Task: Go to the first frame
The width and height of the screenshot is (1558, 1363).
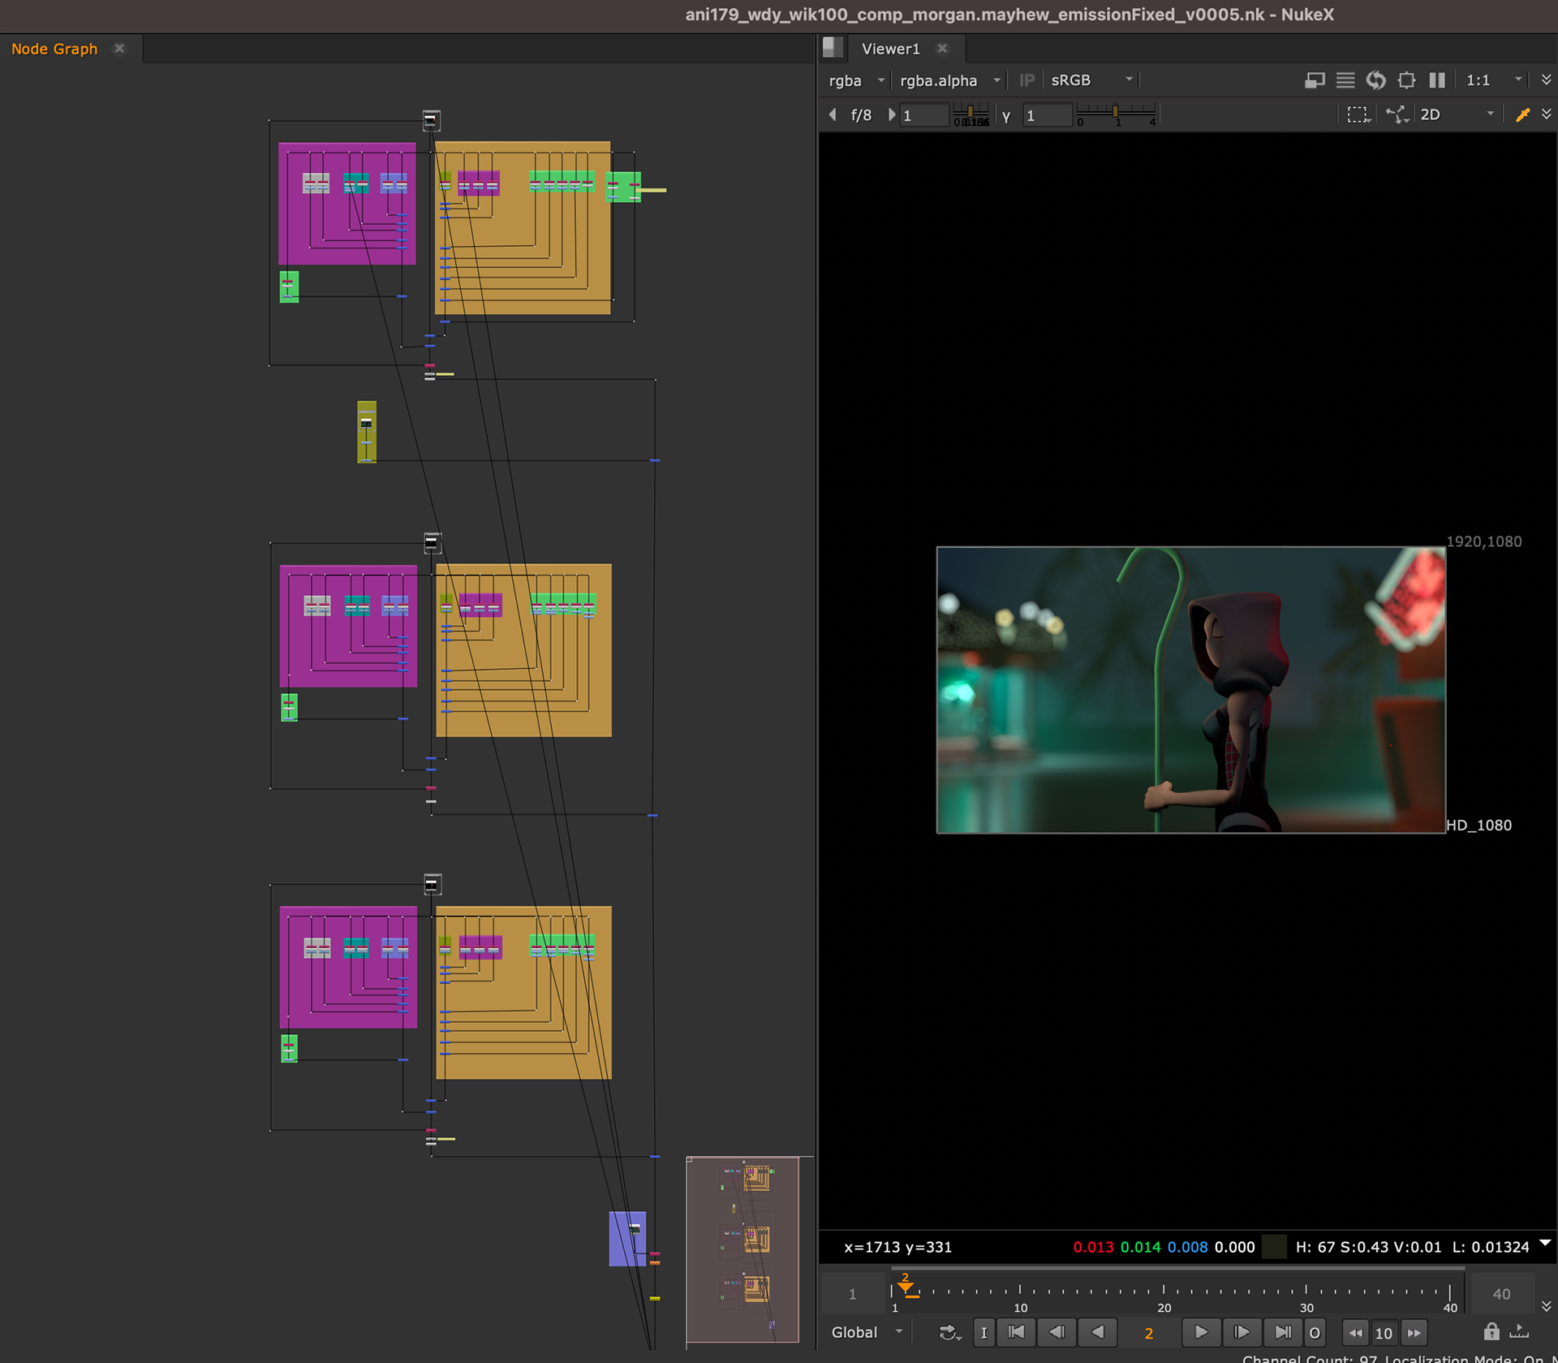Action: pos(1016,1332)
